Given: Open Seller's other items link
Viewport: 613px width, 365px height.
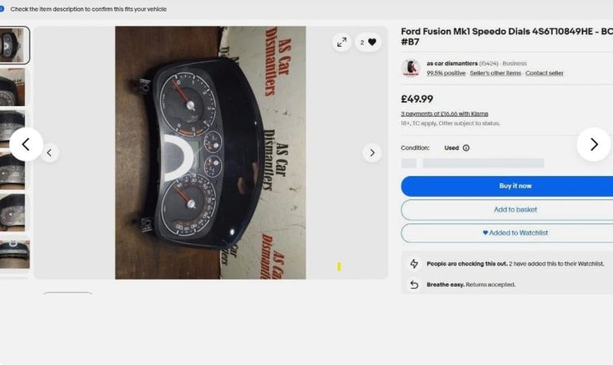Looking at the screenshot, I should click(496, 73).
